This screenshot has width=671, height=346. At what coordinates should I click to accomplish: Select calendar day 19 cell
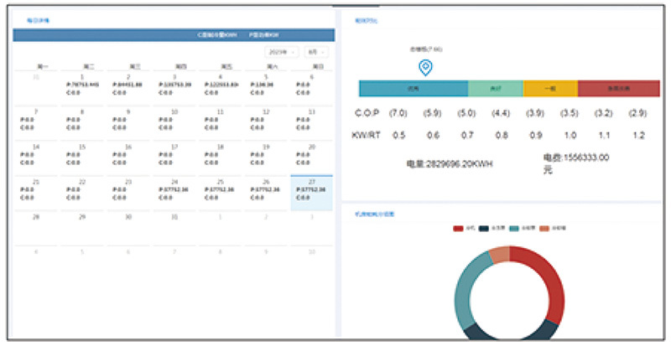(x=266, y=158)
